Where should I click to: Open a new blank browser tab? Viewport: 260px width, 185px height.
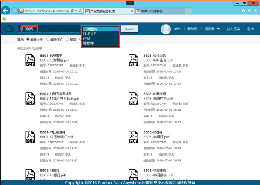click(x=189, y=11)
